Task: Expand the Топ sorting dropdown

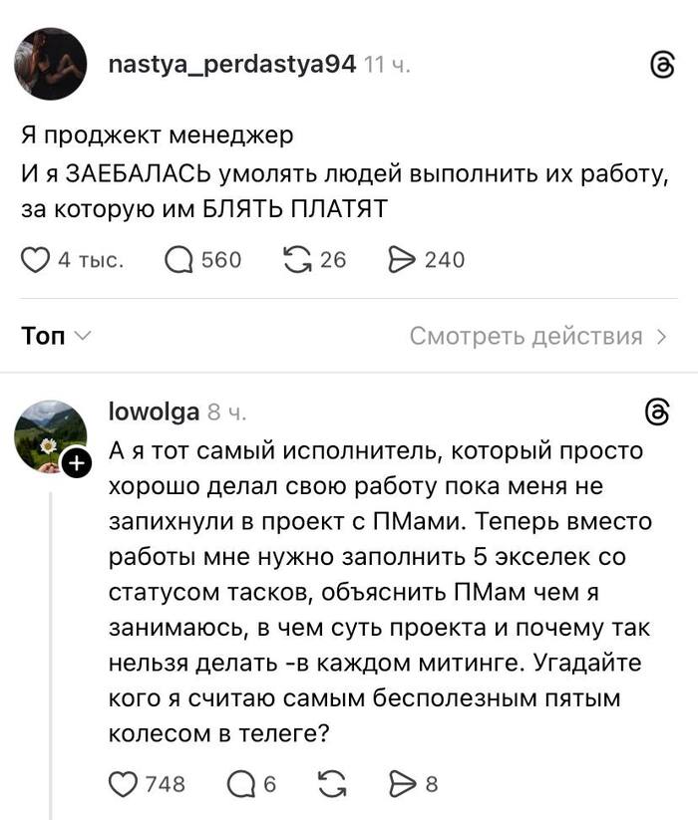Action: 56,337
